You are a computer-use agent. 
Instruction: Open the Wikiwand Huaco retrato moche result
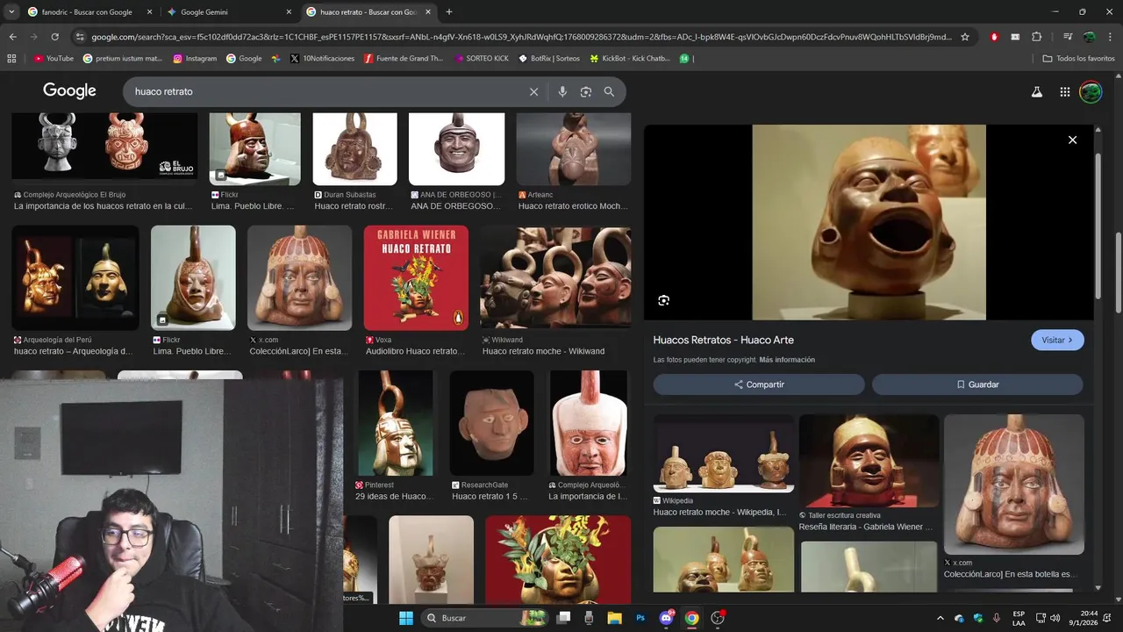pyautogui.click(x=554, y=277)
